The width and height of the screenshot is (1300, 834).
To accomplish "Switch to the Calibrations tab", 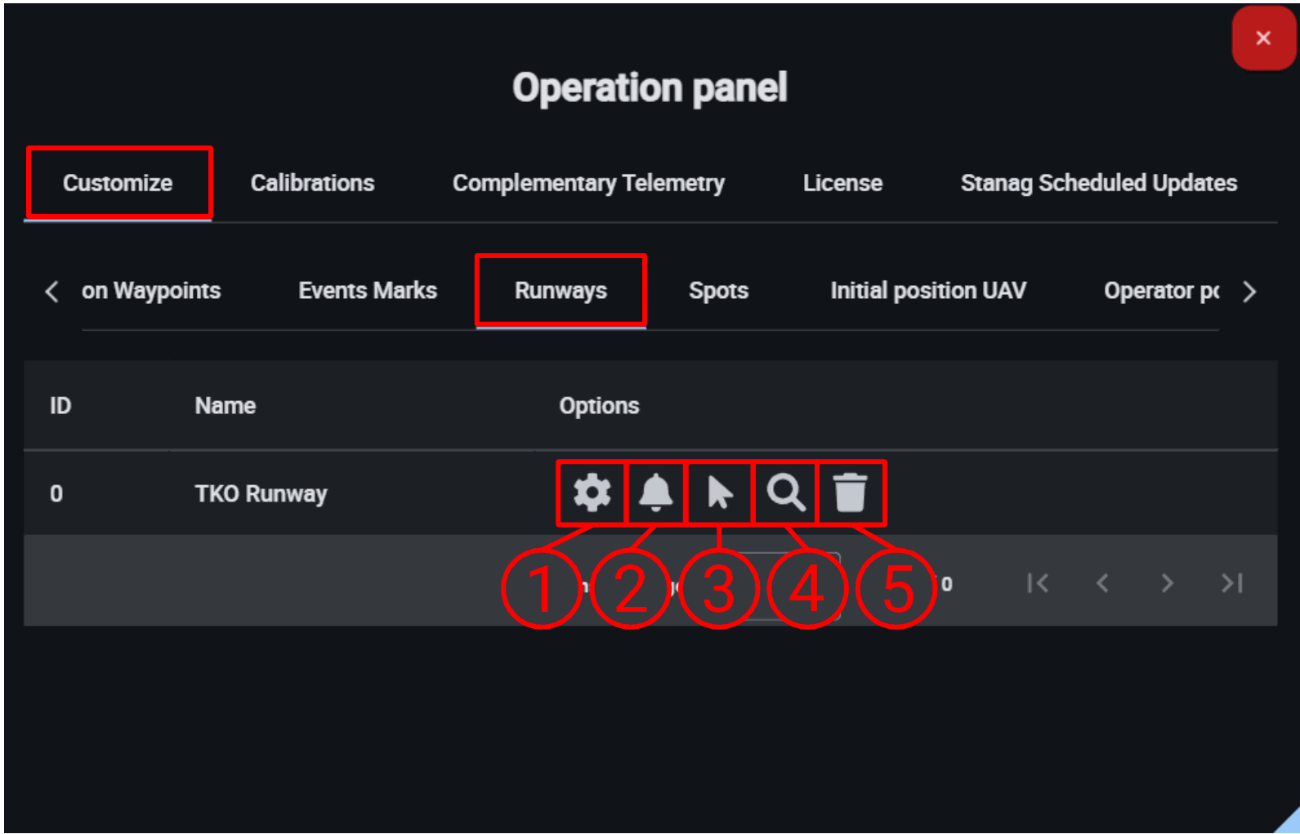I will click(312, 183).
